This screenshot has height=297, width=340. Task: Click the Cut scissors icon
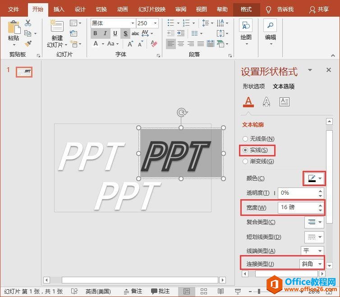[x=28, y=23]
